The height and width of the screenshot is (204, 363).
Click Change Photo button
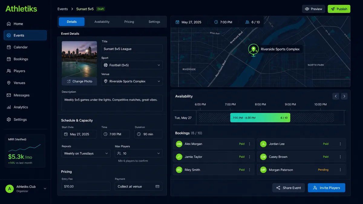click(x=80, y=81)
